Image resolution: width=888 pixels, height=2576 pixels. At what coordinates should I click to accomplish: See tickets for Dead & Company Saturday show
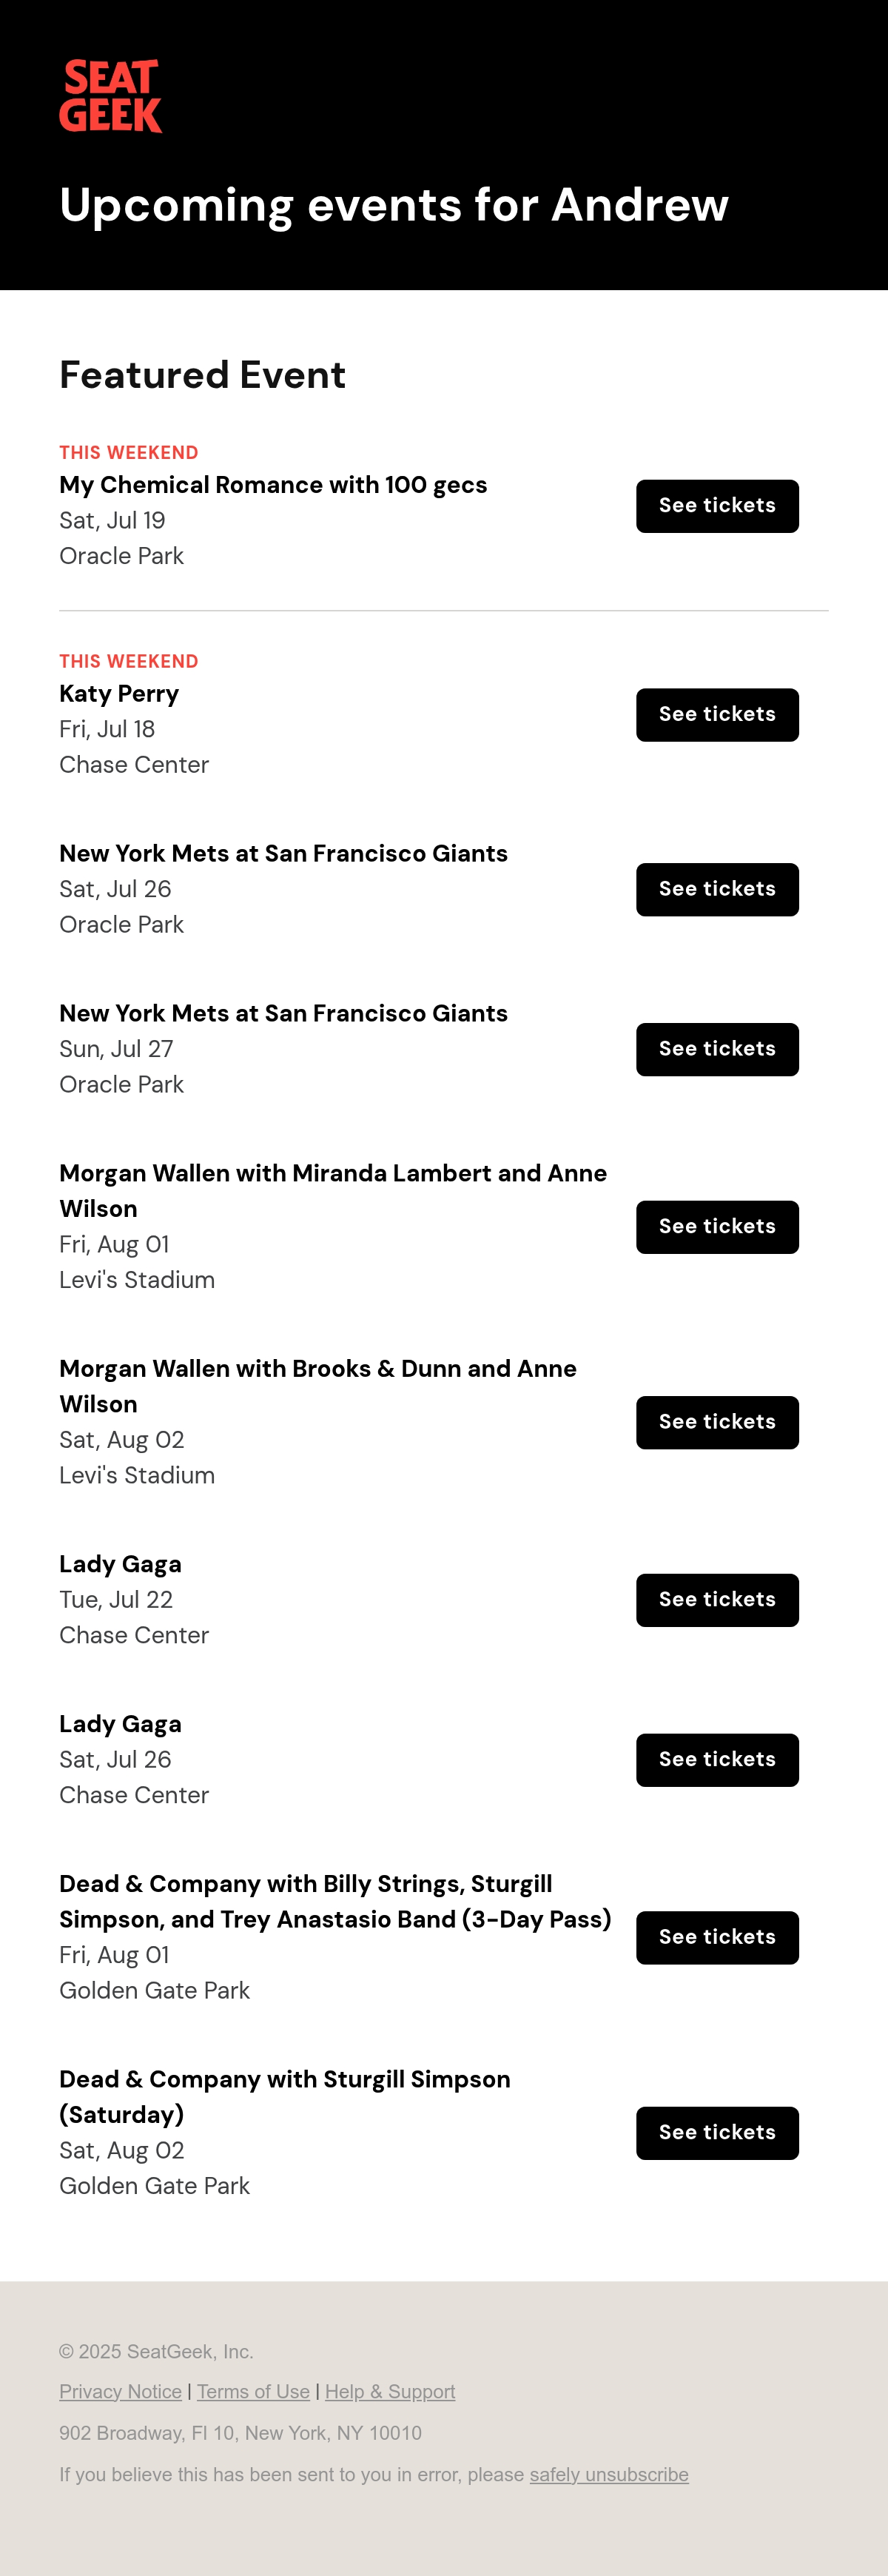(717, 2133)
